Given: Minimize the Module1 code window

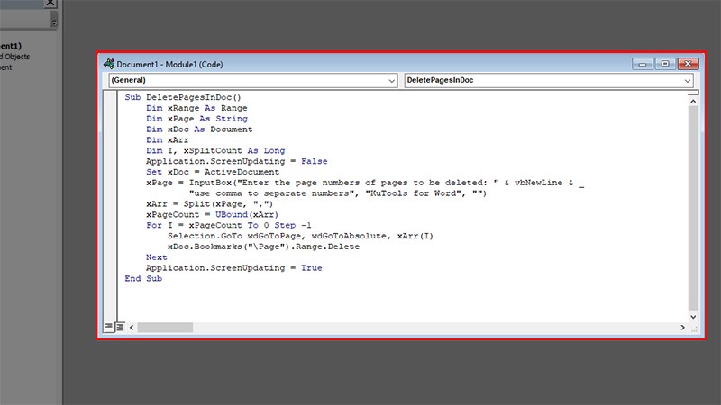Looking at the screenshot, I should 643,64.
